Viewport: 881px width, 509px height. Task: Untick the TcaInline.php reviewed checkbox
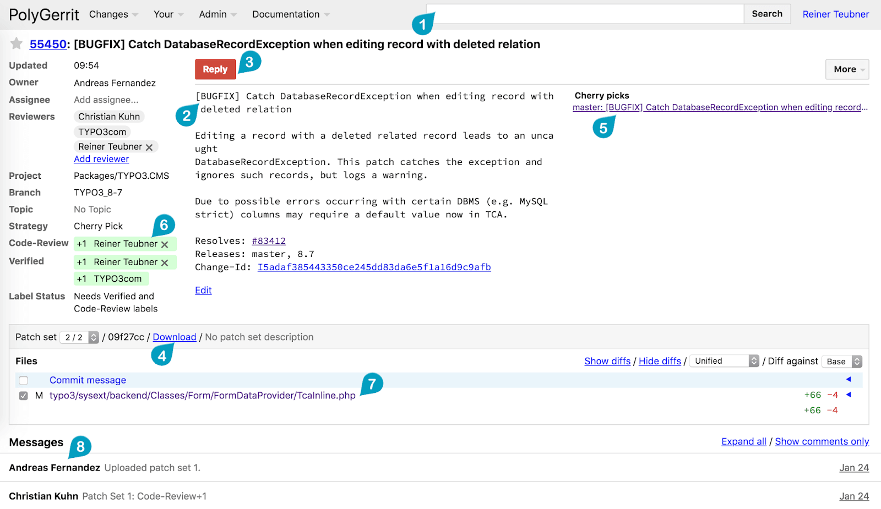pos(23,396)
